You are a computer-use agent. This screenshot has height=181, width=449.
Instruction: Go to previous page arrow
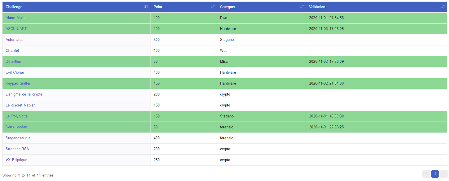[x=426, y=174]
